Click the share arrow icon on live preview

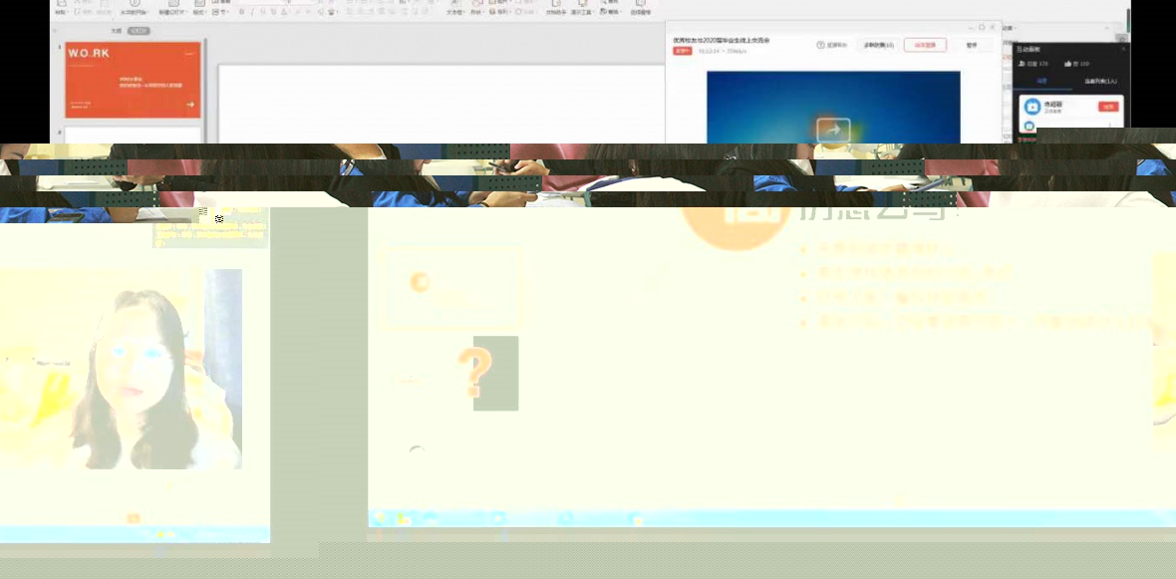pyautogui.click(x=833, y=130)
